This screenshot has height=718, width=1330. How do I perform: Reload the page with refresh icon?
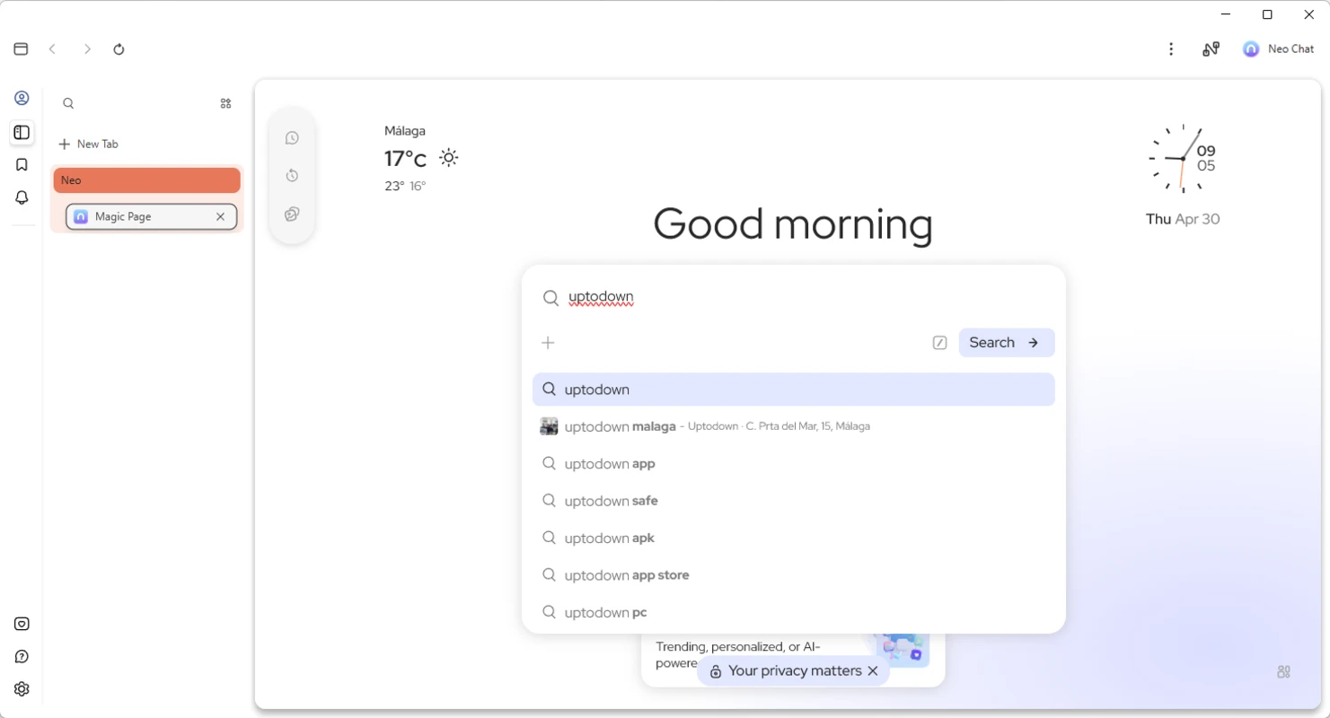pos(119,49)
